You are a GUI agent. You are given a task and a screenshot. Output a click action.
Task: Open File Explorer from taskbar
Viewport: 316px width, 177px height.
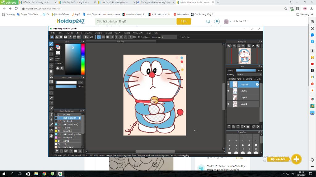pyautogui.click(x=36, y=174)
